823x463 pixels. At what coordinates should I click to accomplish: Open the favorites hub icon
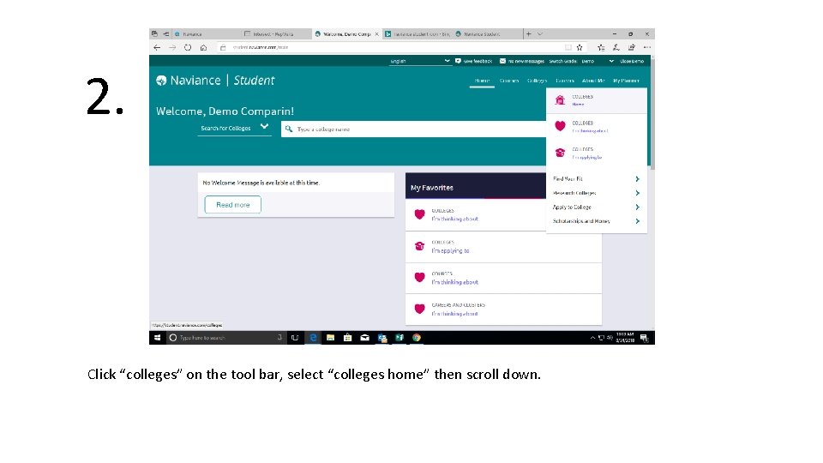pyautogui.click(x=601, y=47)
